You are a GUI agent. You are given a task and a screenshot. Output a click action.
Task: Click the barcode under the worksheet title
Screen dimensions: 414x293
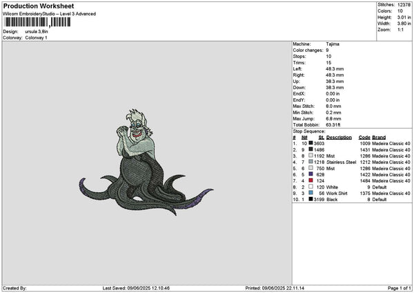pos(37,22)
